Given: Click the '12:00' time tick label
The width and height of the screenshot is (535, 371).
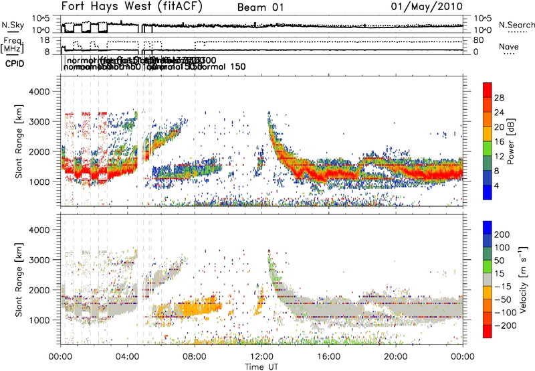Looking at the screenshot, I should point(261,357).
